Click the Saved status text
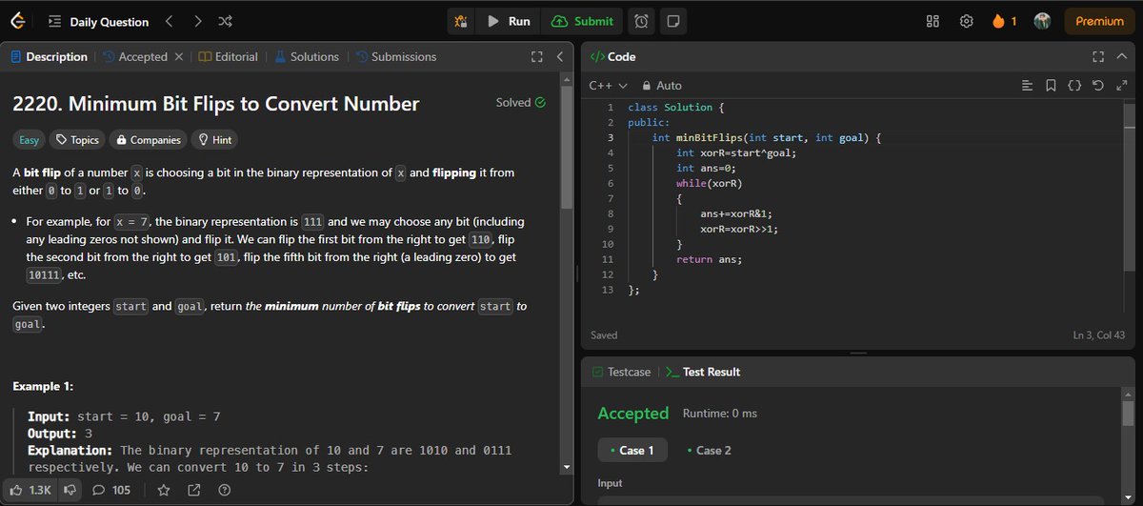Screen dimensions: 1143x506 point(604,335)
